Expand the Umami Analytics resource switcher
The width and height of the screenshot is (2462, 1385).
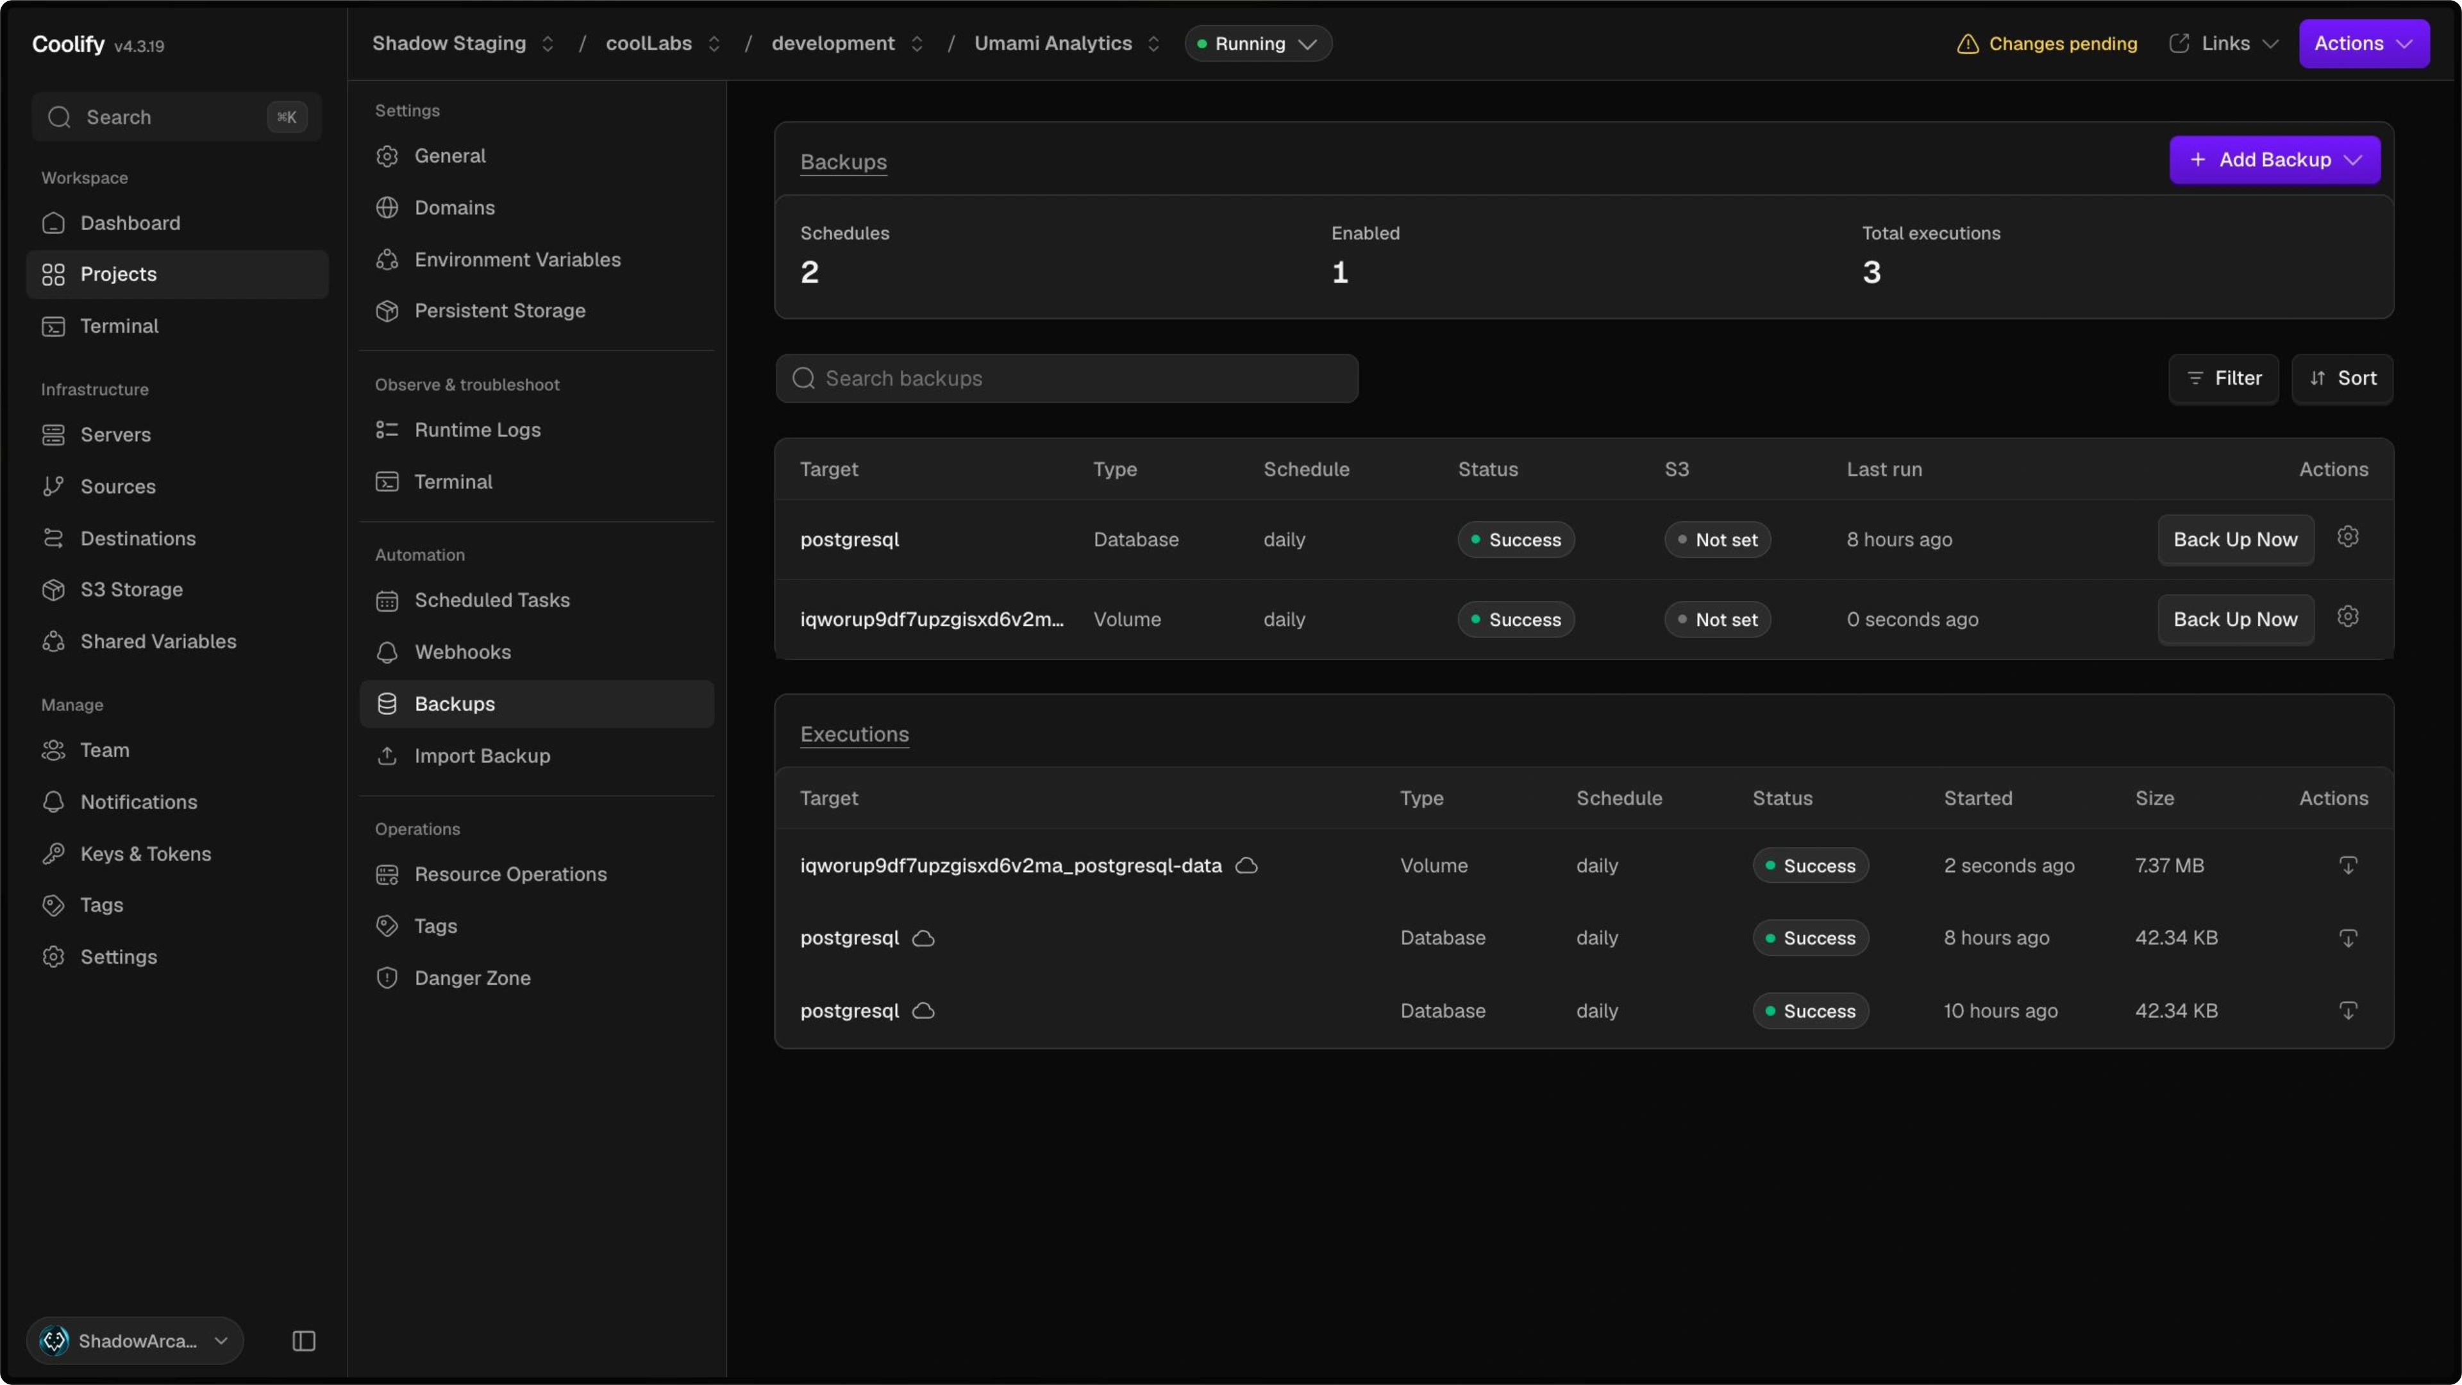(x=1153, y=44)
